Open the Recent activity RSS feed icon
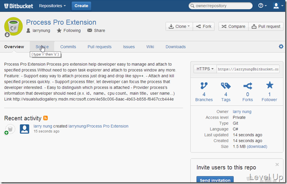287x184 pixels. (x=45, y=118)
